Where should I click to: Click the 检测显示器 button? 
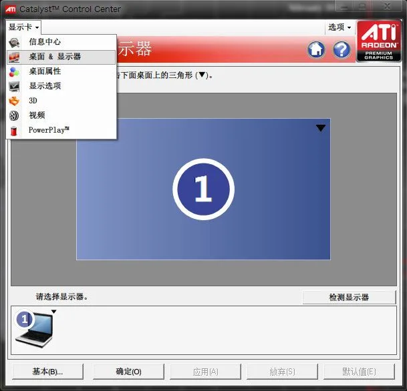click(x=349, y=297)
